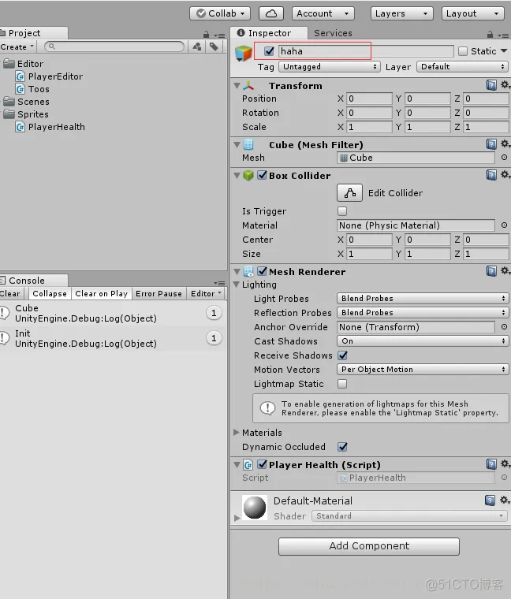Collapse the Lighting foldout
This screenshot has width=511, height=599.
237,285
